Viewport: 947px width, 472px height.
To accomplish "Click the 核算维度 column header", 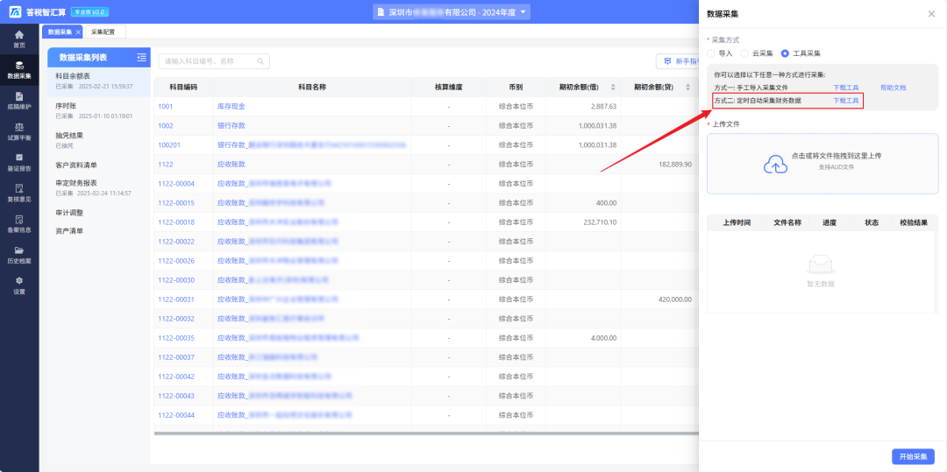I will coord(449,88).
